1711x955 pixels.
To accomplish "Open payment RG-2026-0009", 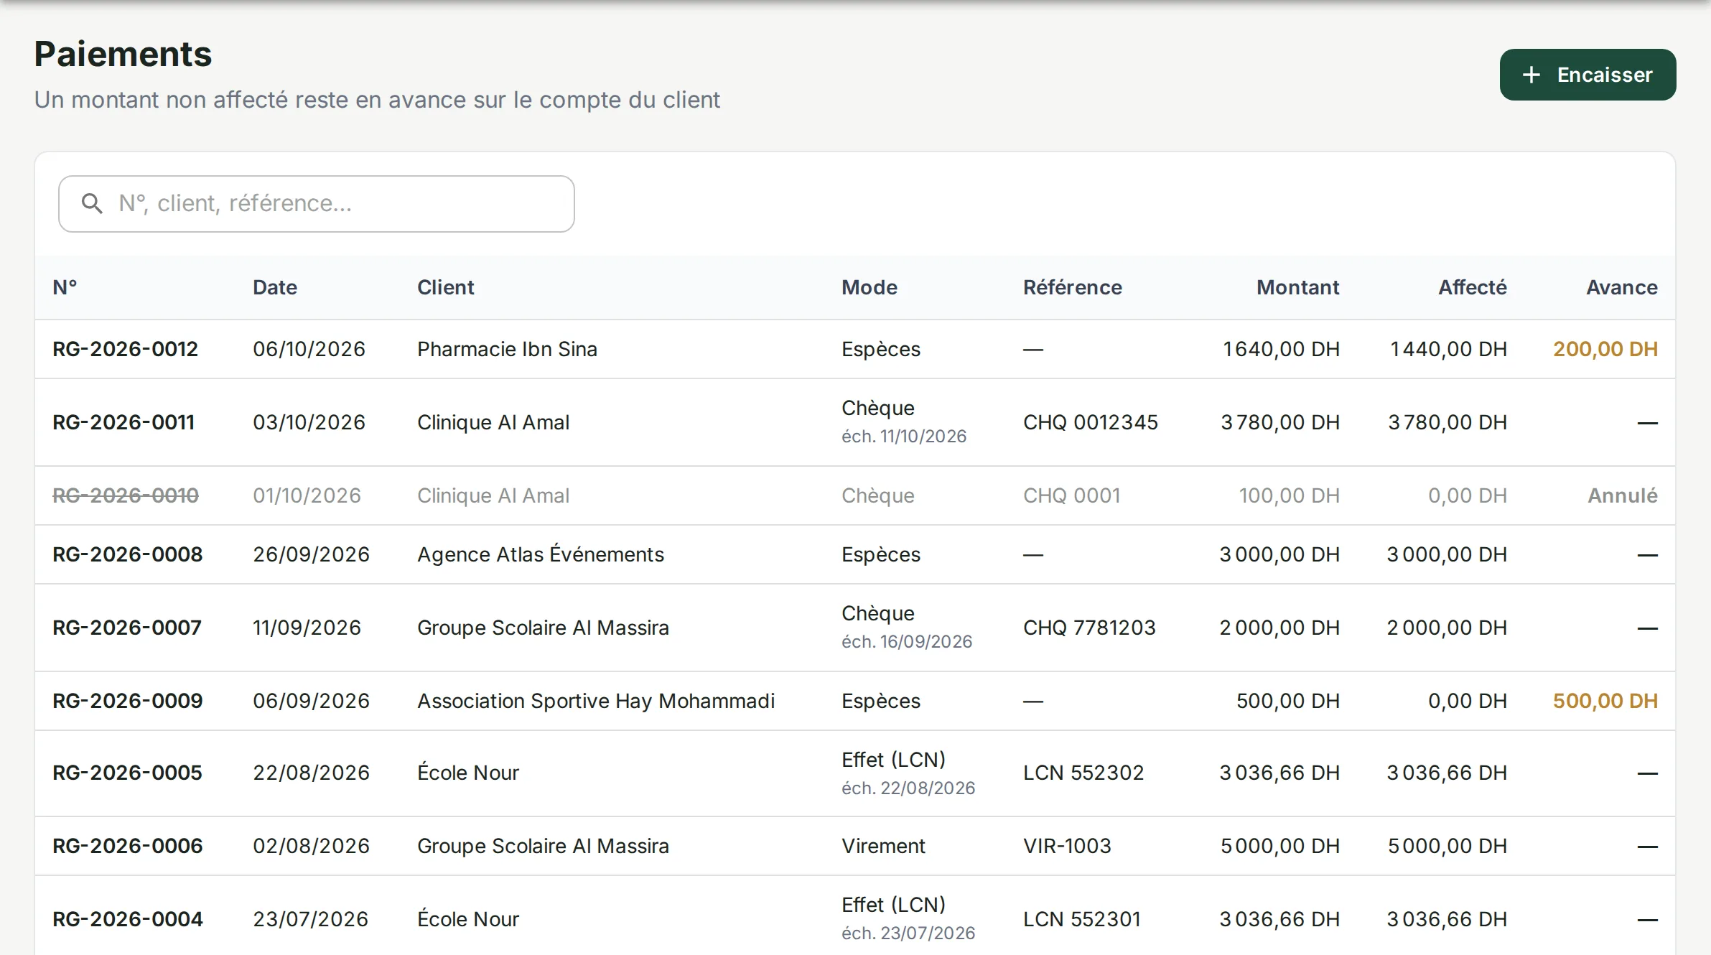I will tap(128, 701).
